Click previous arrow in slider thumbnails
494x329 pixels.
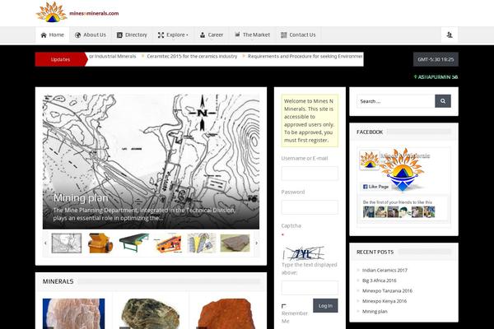coord(45,243)
